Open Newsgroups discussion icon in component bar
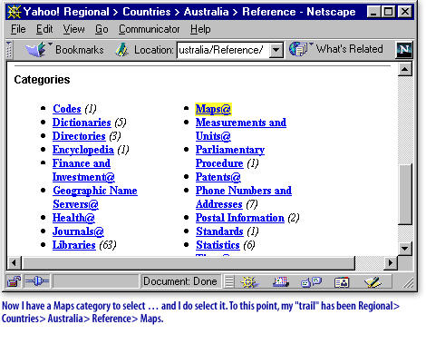 point(311,282)
